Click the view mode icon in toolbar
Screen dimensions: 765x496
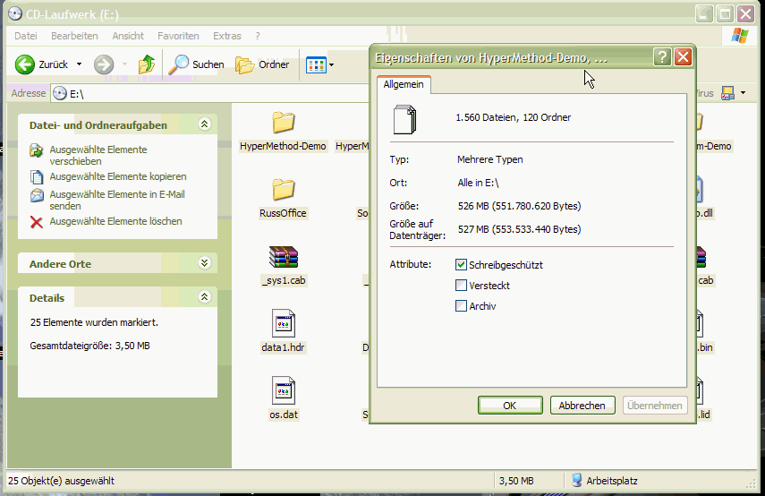click(x=316, y=64)
